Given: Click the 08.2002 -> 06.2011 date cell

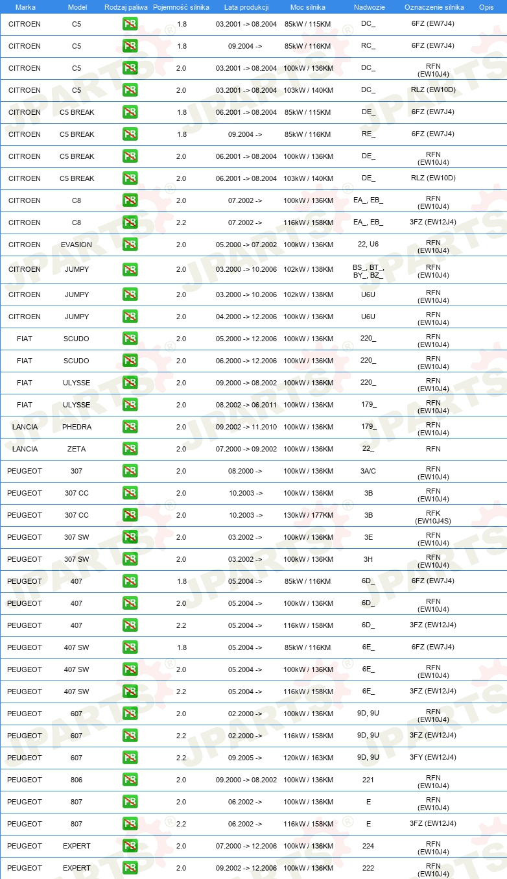Looking at the screenshot, I should click(246, 405).
